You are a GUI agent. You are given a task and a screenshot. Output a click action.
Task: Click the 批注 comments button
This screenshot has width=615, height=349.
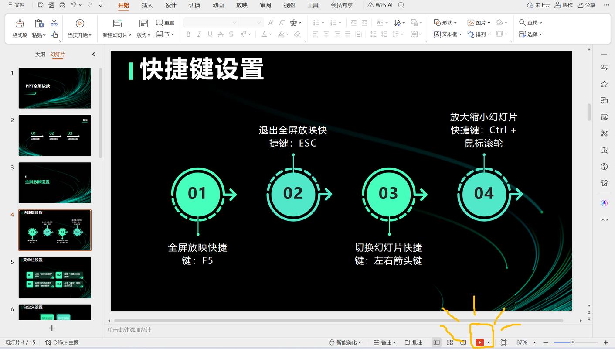point(413,342)
